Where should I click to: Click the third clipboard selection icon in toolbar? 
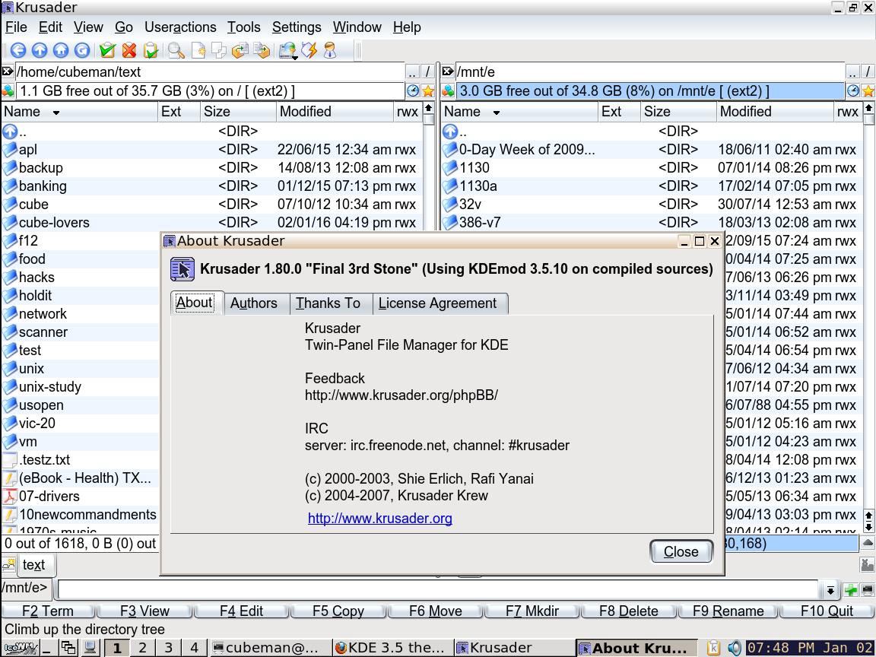pos(151,50)
